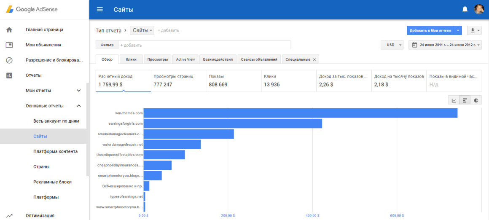Click the notifications bell icon
Screen dimensions: 489x220
465,9
